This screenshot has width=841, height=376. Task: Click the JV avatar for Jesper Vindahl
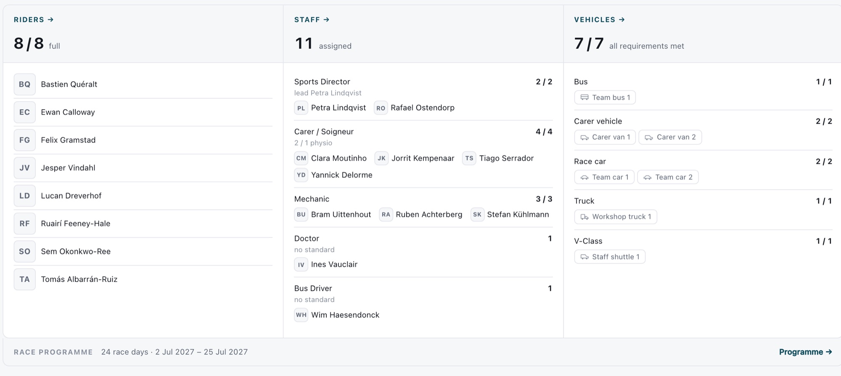click(x=24, y=168)
